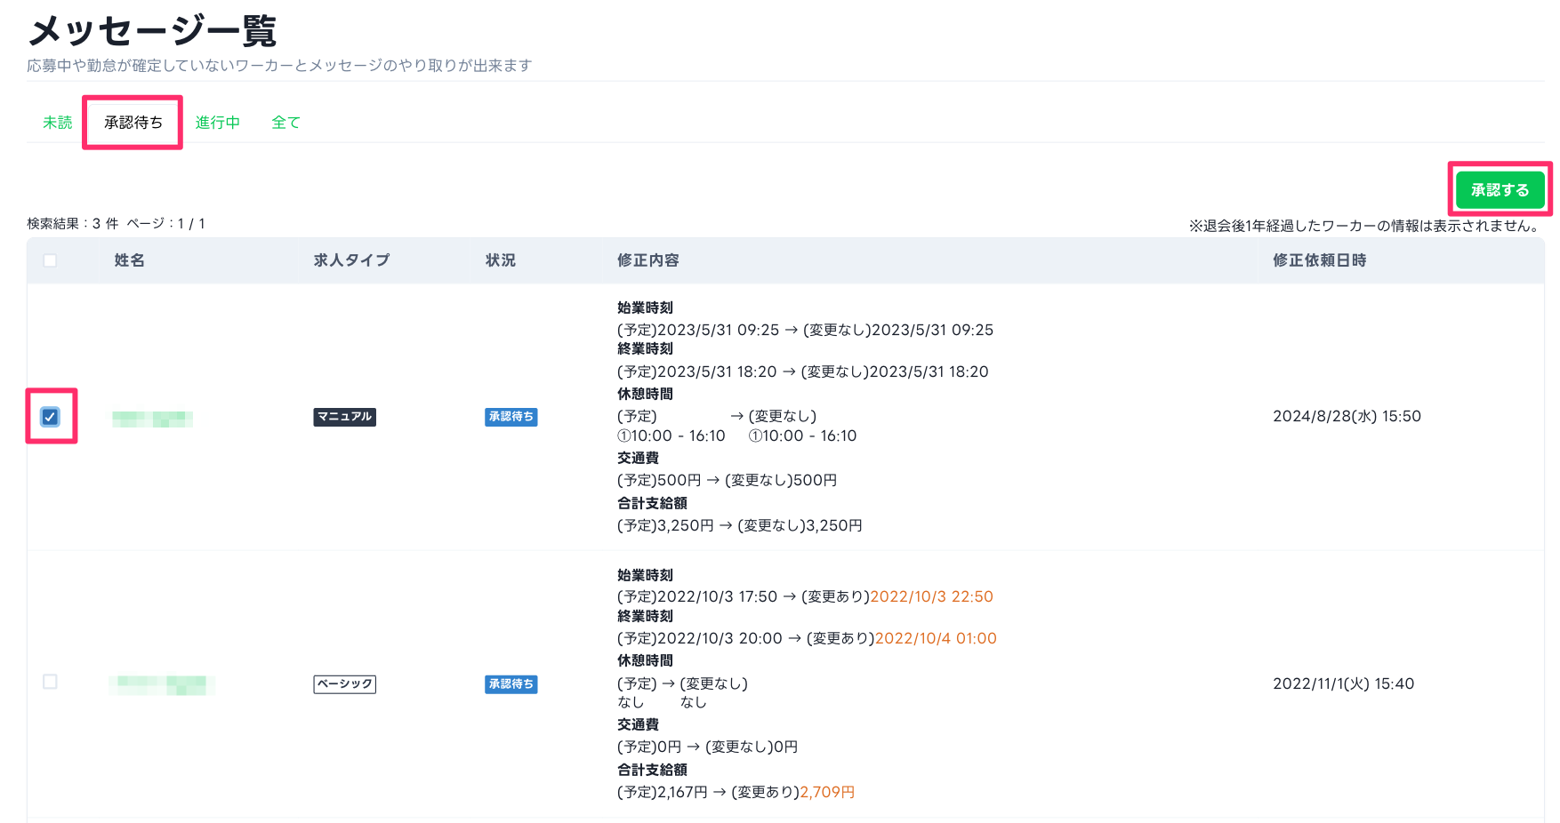The width and height of the screenshot is (1560, 823).
Task: Click the 状況 column header
Action: (x=501, y=260)
